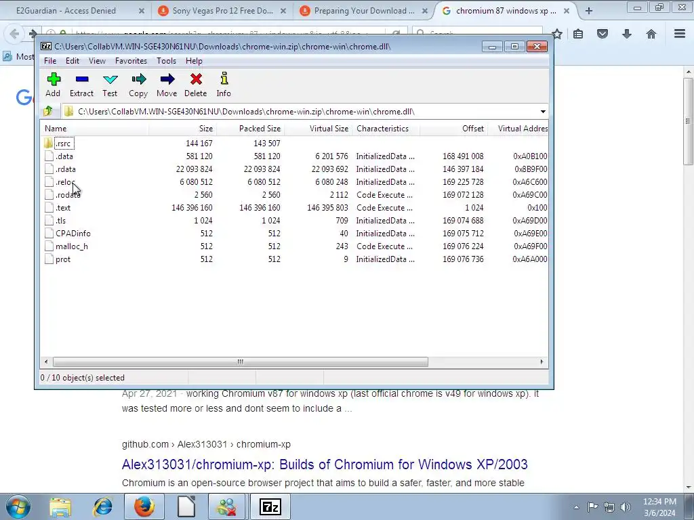The height and width of the screenshot is (520, 694).
Task: Launch Internet Explorer from taskbar
Action: coord(103,507)
